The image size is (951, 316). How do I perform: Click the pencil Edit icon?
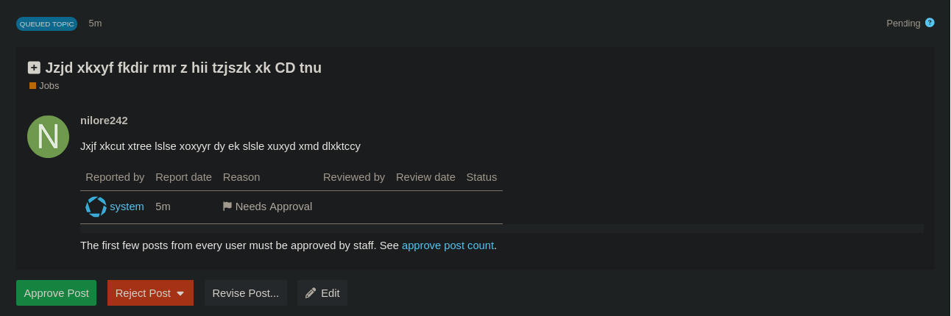311,293
